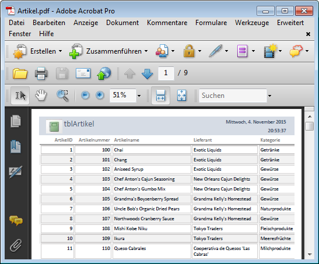The height and width of the screenshot is (264, 319).
Task: Open the Fenster menu
Action: pos(20,34)
